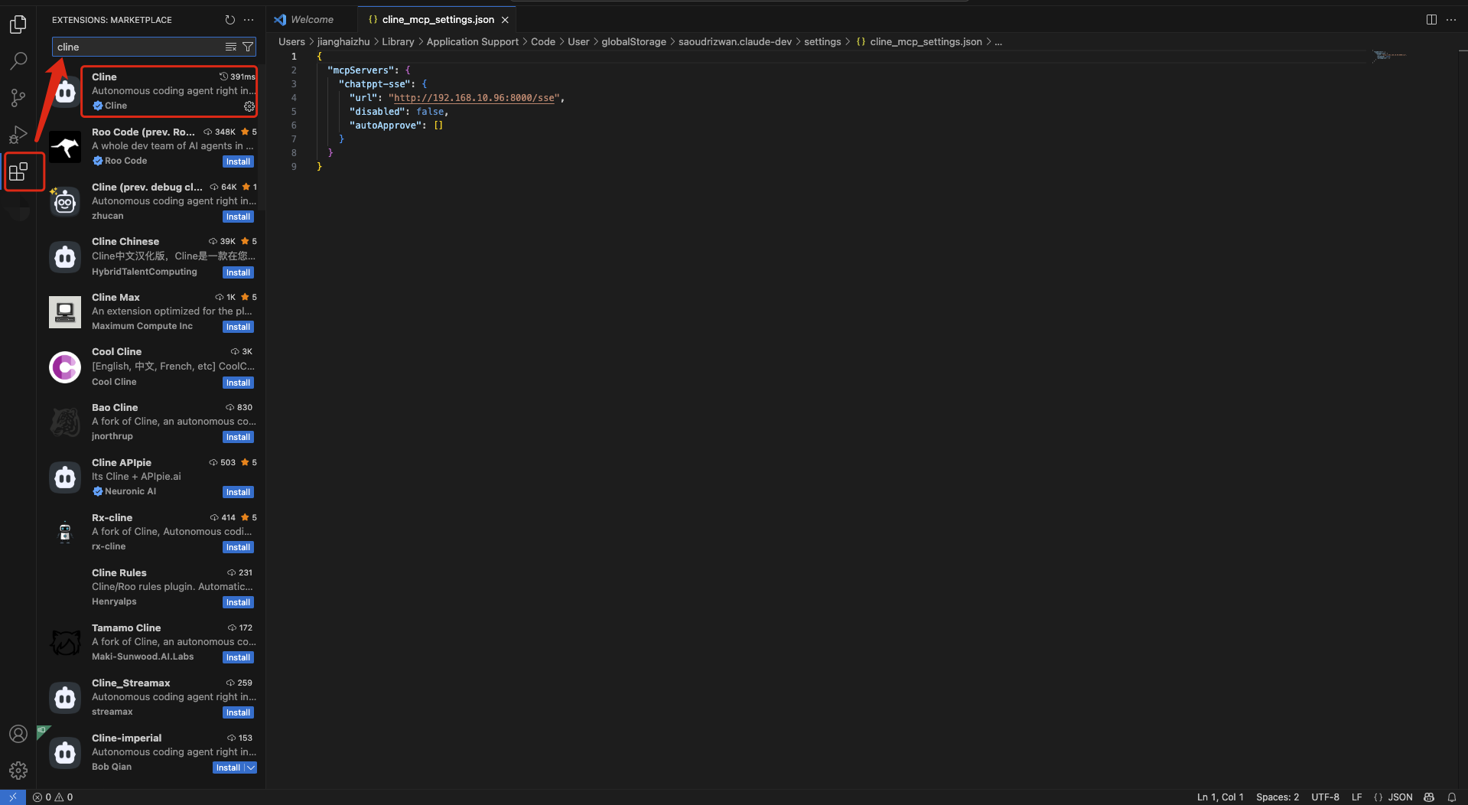The width and height of the screenshot is (1468, 805).
Task: Install Cline (prev. debug cline) by zhucan
Action: (x=238, y=217)
